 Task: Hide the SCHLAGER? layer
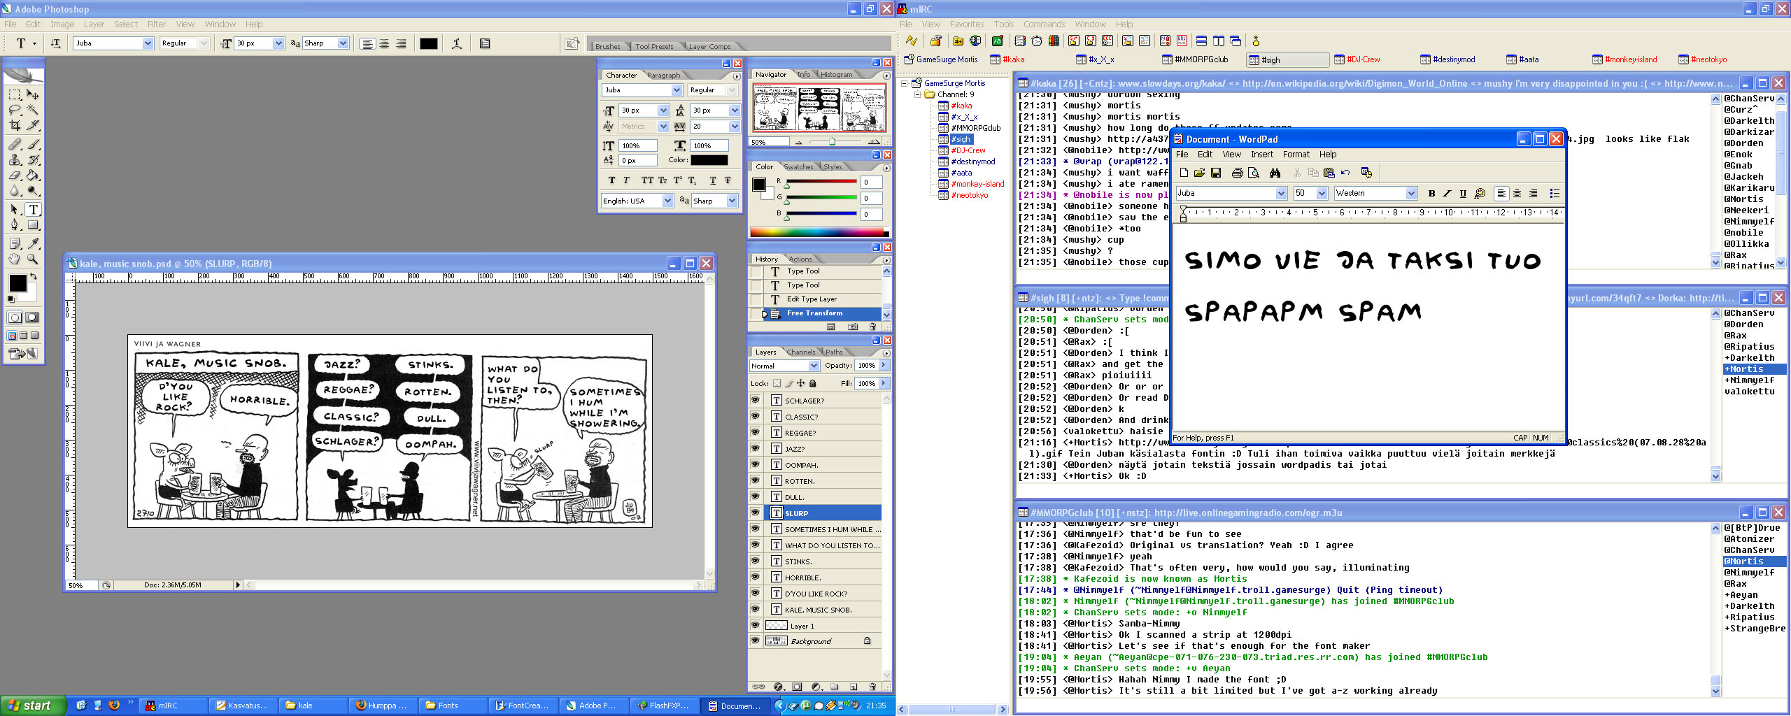[x=755, y=400]
